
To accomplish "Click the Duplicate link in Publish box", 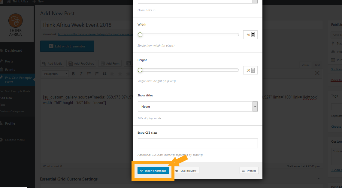I will click(x=336, y=69).
